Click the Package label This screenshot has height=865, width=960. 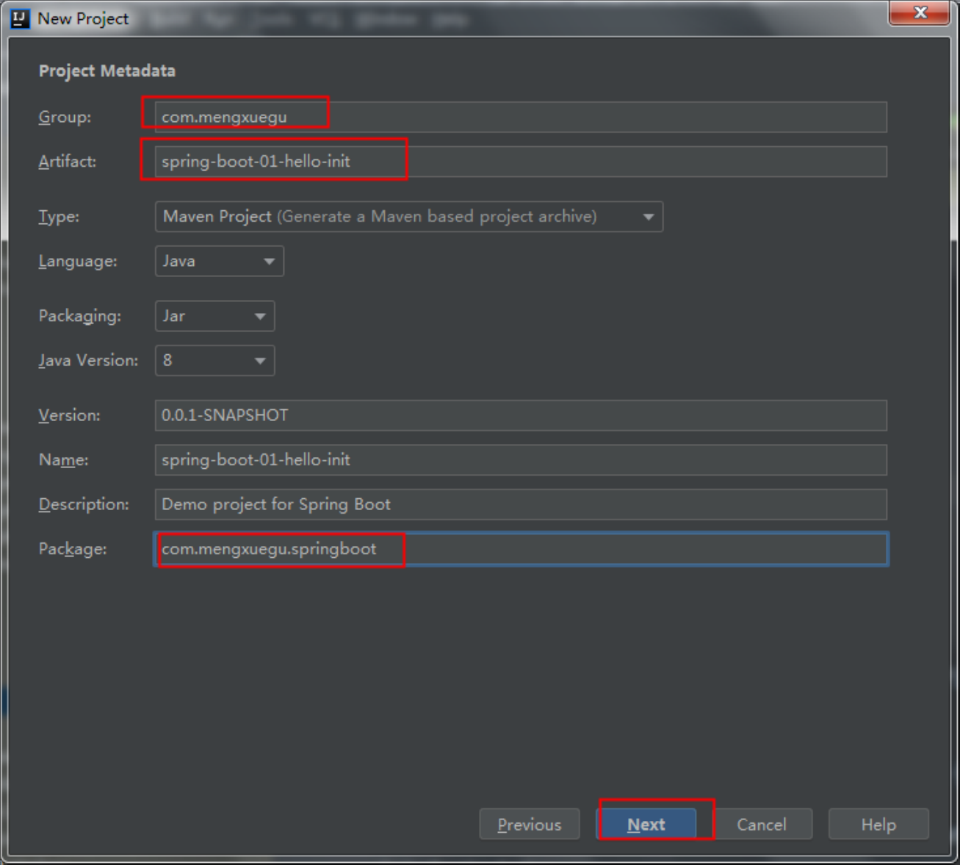pyautogui.click(x=73, y=549)
